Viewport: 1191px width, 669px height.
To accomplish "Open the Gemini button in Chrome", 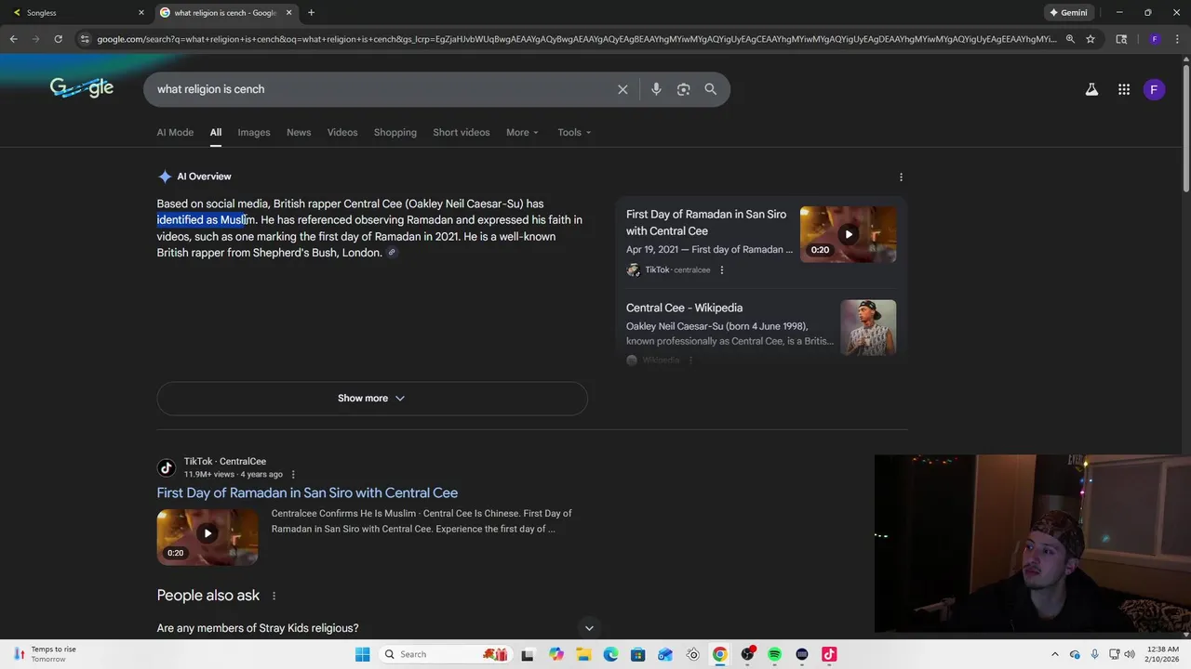I will coord(1068,12).
